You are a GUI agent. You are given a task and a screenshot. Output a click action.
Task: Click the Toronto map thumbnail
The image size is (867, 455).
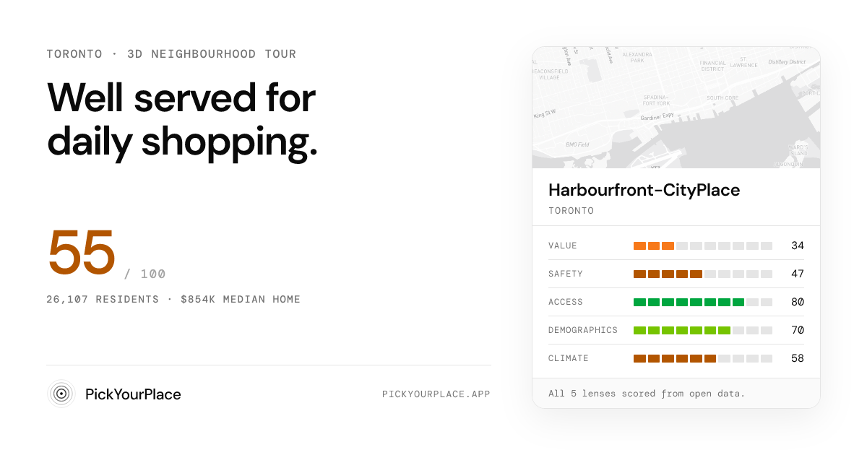pos(676,108)
